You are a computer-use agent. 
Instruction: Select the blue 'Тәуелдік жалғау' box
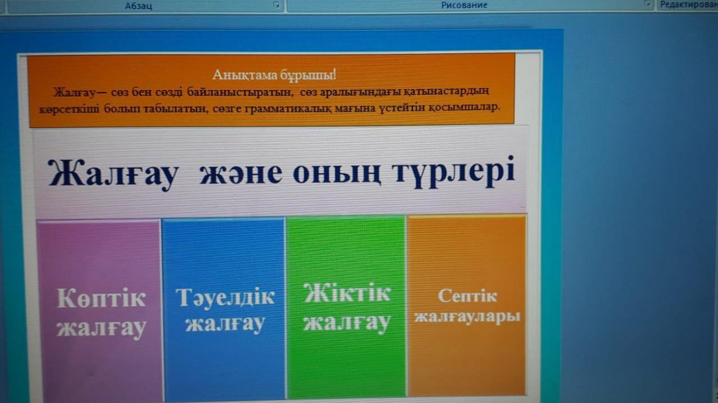224,308
